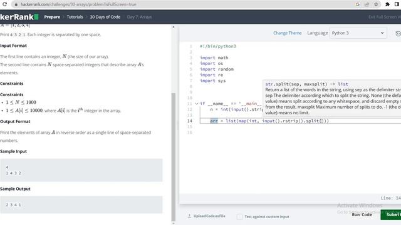
Task: Open the Prepare breadcrumb
Action: [x=52, y=17]
